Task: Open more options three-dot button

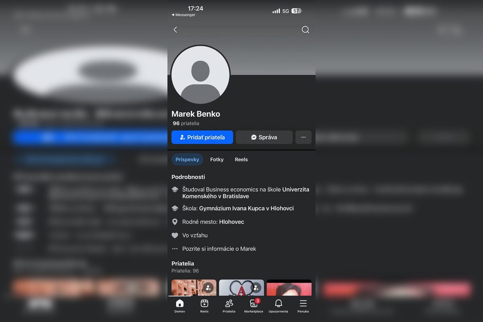Action: click(303, 137)
